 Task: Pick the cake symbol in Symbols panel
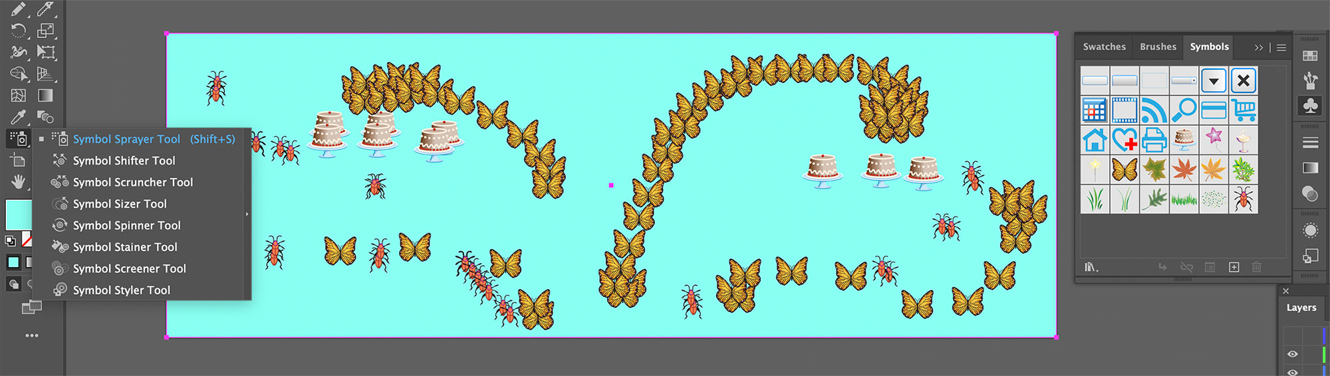pyautogui.click(x=1184, y=140)
